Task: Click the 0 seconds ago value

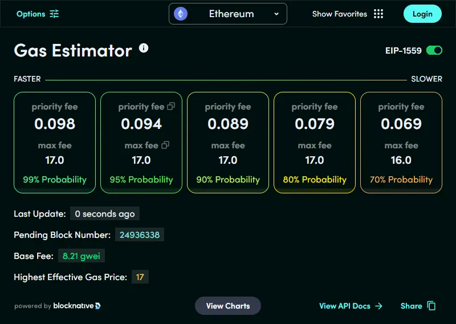Action: 105,214
